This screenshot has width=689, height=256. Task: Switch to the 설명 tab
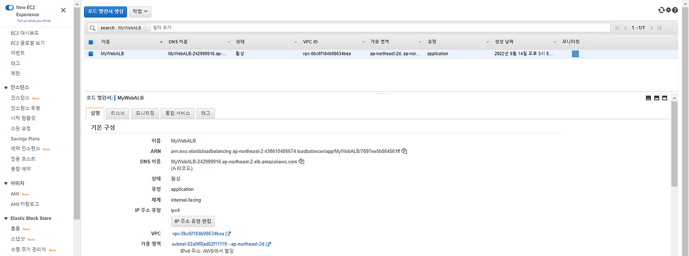pos(95,113)
